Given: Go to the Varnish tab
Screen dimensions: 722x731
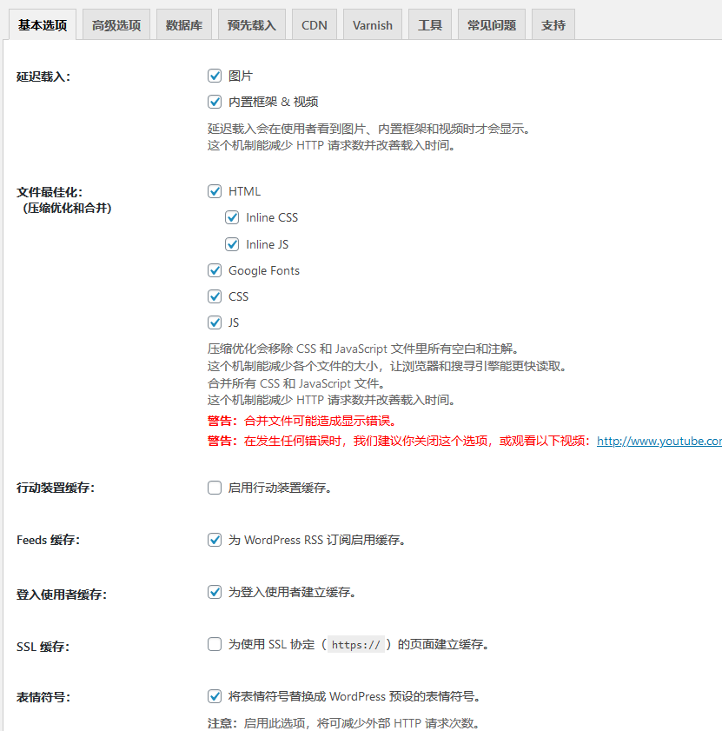Looking at the screenshot, I should pyautogui.click(x=372, y=25).
